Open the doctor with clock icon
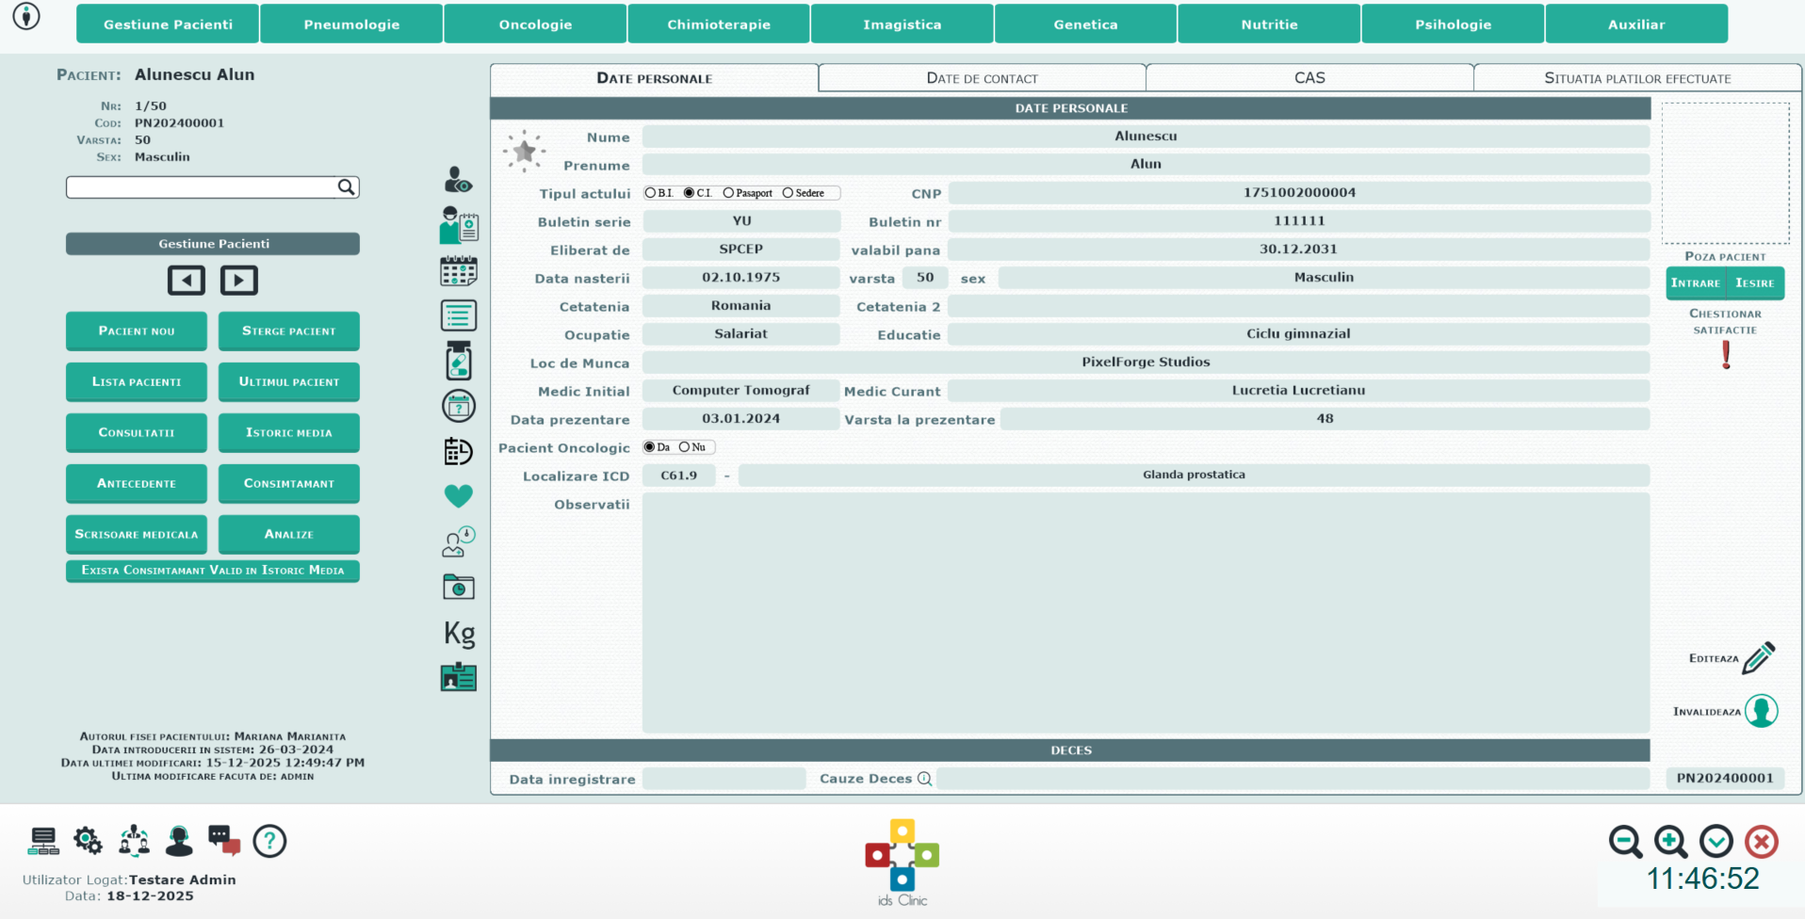This screenshot has height=919, width=1805. click(x=459, y=541)
